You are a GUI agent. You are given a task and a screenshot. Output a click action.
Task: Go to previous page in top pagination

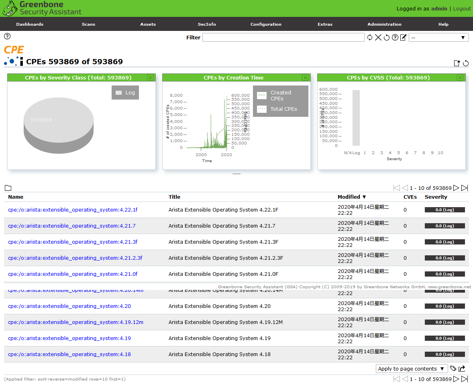click(x=405, y=187)
